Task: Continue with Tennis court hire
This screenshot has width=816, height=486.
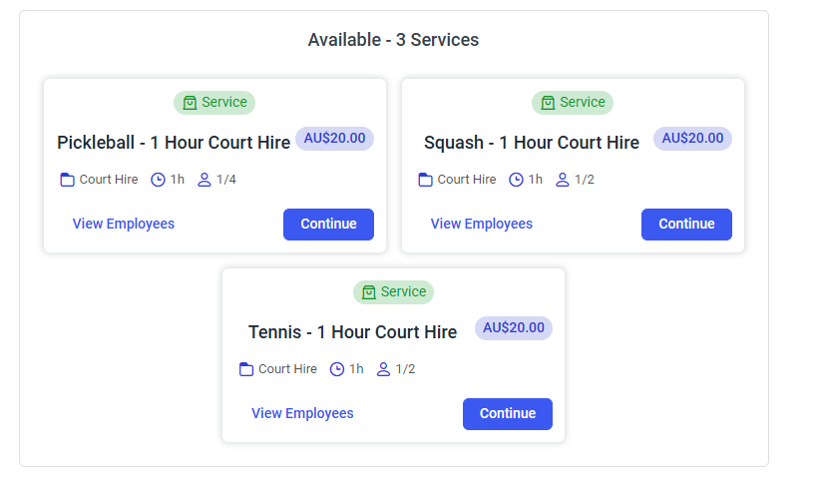Action: (507, 414)
